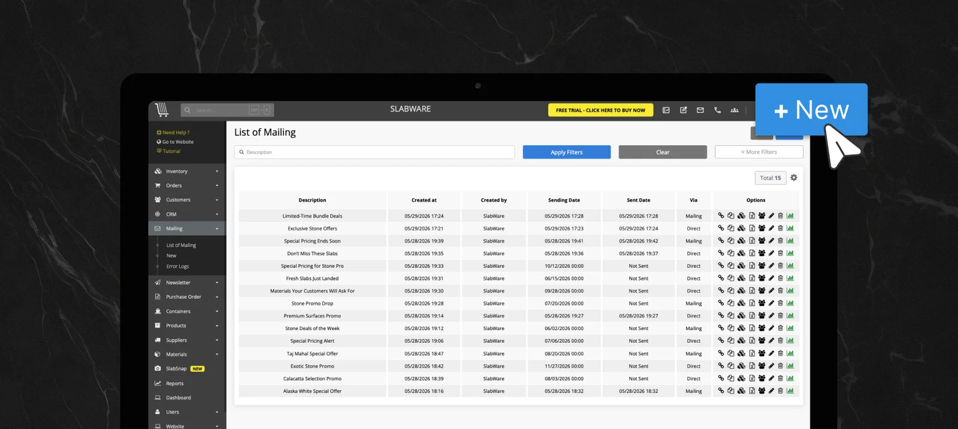The height and width of the screenshot is (429, 958).
Task: Click the Created at column header
Action: tap(424, 200)
